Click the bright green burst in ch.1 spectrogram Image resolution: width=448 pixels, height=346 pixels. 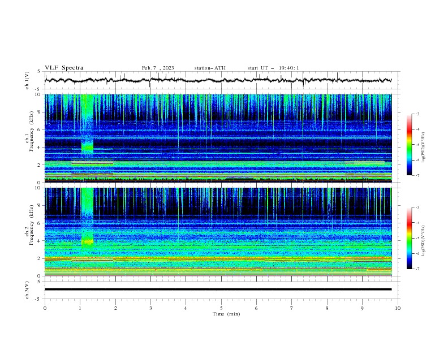(88, 126)
